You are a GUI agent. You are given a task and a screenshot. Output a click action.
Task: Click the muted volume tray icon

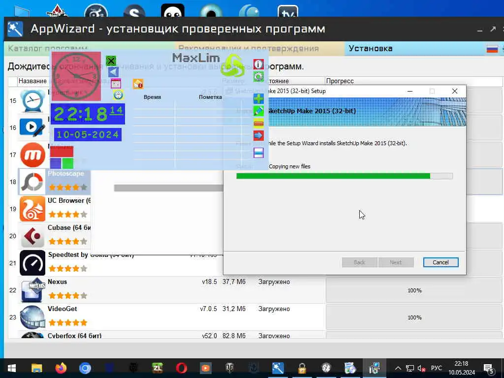click(421, 368)
